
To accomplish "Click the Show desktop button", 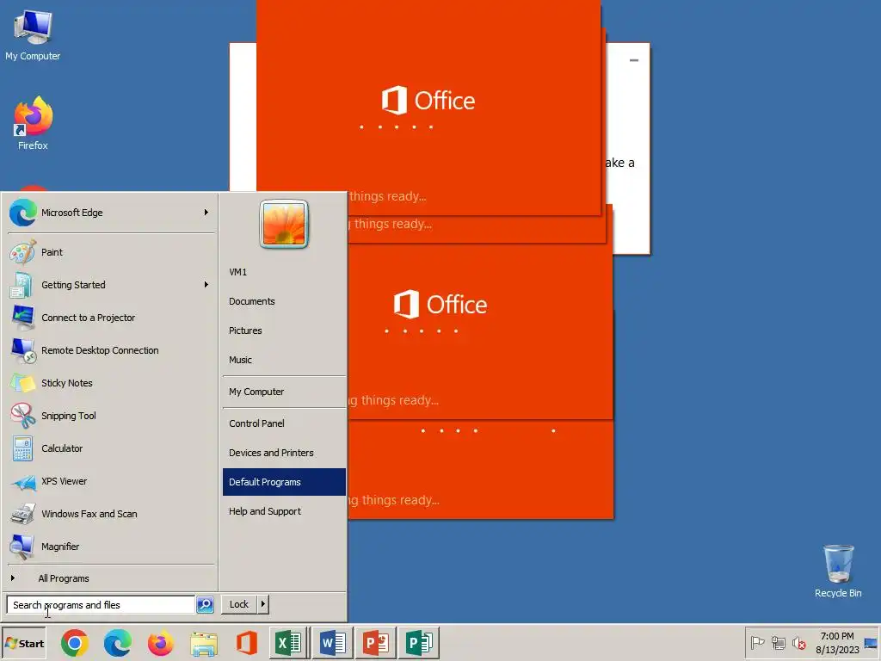I will (x=872, y=643).
